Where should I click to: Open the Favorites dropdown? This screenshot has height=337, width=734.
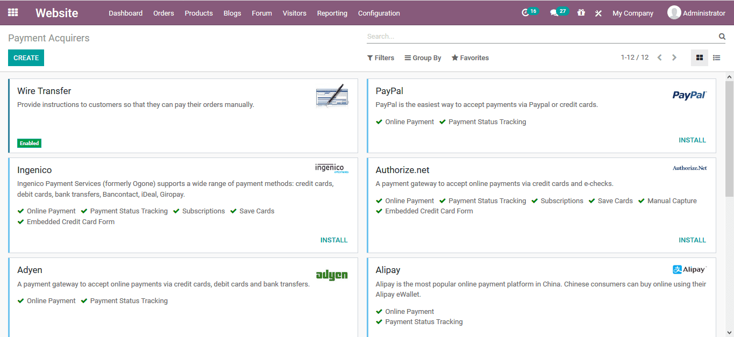coord(469,58)
